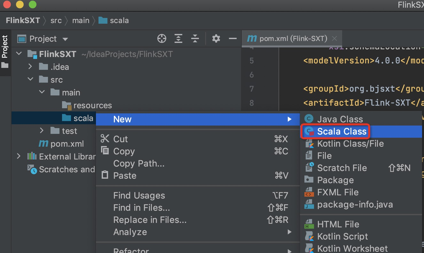Click the scala folder icon in breadcrumb

click(103, 20)
